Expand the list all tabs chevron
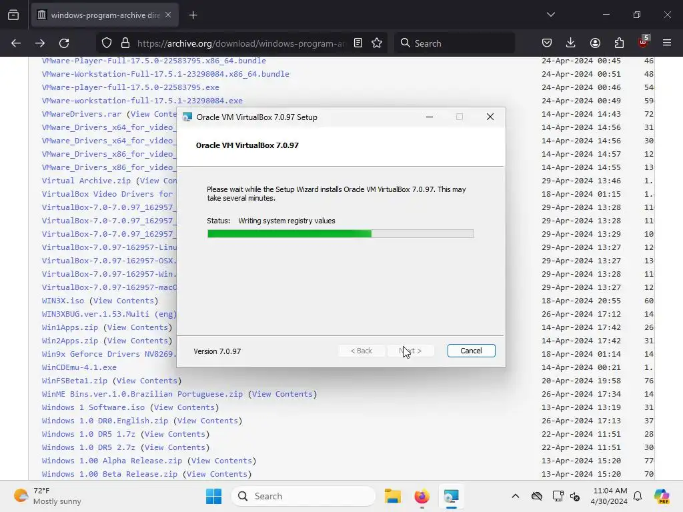Screen dimensions: 683x512 (550, 15)
